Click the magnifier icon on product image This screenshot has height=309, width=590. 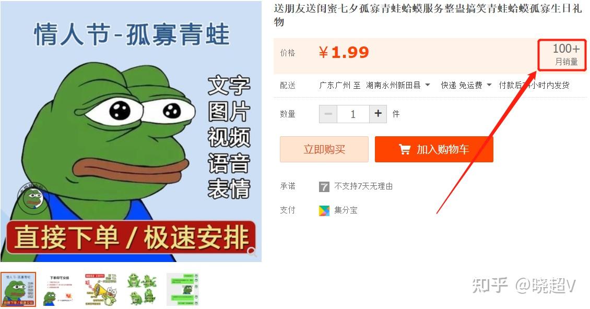tap(252, 252)
